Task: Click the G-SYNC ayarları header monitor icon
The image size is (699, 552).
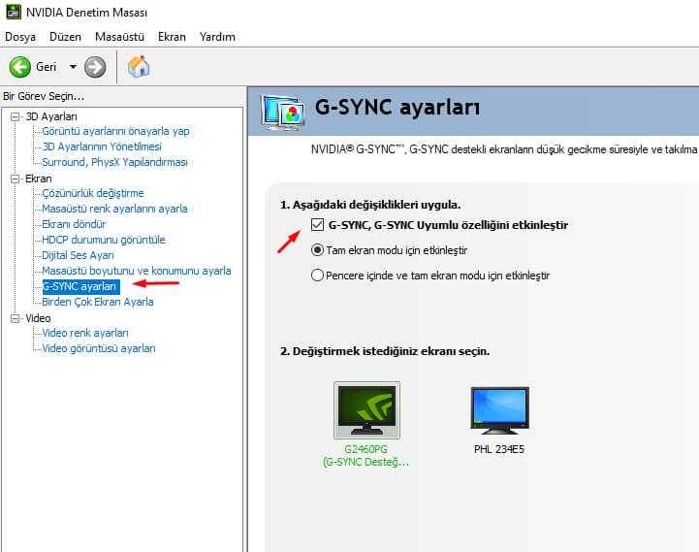Action: 283,113
